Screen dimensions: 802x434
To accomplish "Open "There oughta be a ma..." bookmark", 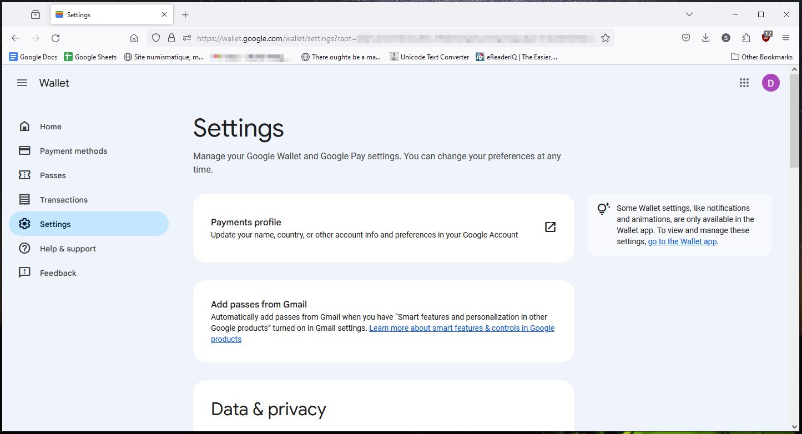I will [x=341, y=57].
